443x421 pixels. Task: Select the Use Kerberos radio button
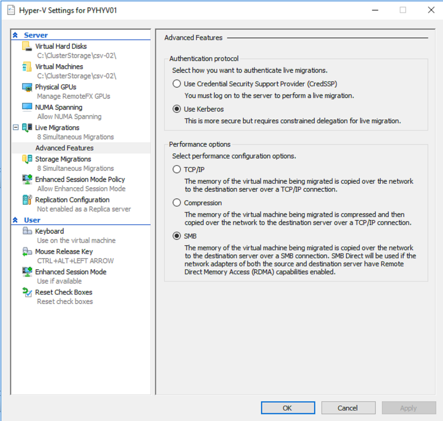point(177,109)
